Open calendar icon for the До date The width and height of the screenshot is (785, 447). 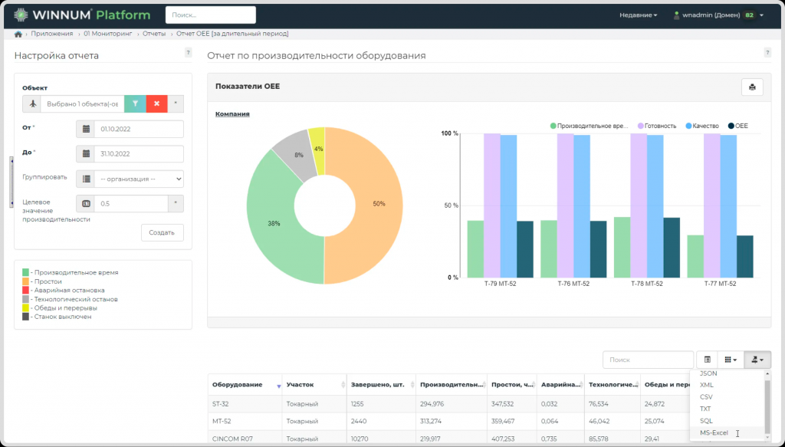click(86, 153)
